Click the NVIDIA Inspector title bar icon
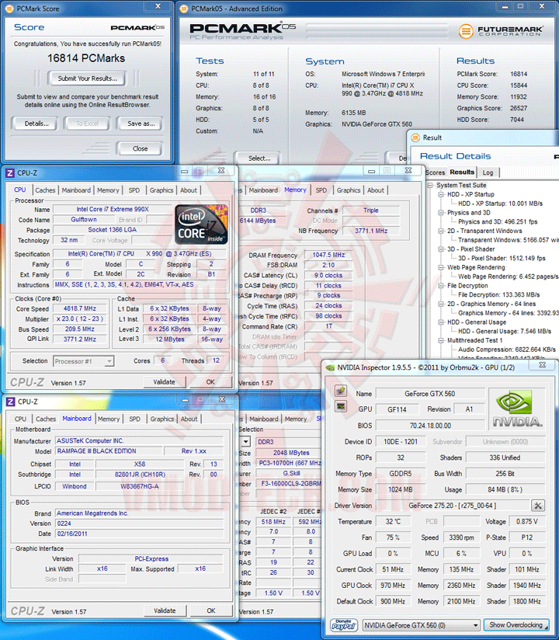 (330, 367)
